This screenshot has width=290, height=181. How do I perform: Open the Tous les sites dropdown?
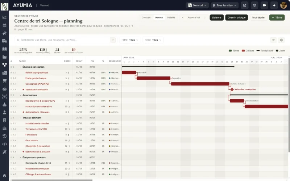click(225, 5)
